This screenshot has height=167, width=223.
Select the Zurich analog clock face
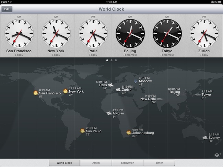coord(204,34)
